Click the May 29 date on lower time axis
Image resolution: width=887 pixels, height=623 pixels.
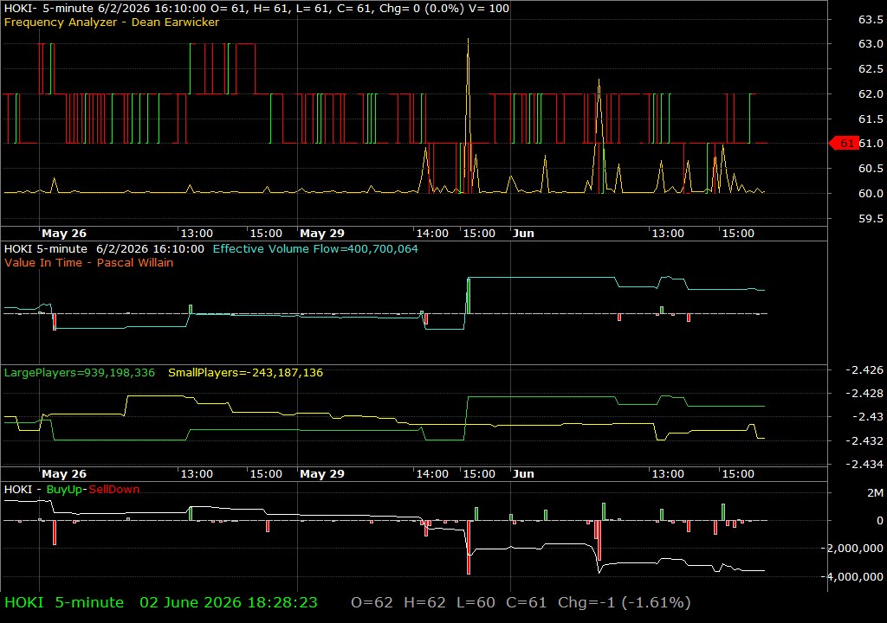tap(322, 474)
